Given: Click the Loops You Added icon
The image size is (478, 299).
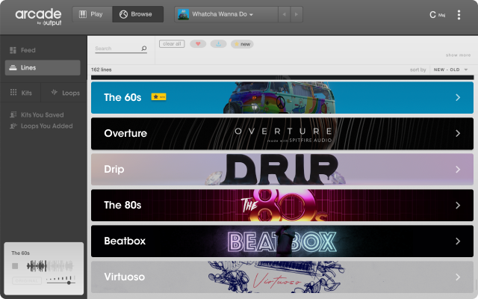Looking at the screenshot, I should (13, 126).
